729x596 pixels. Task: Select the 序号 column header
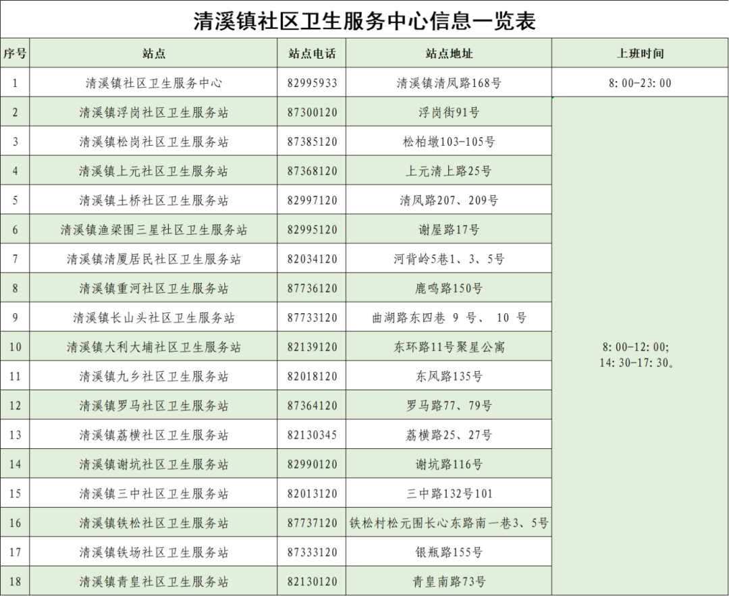coord(15,53)
